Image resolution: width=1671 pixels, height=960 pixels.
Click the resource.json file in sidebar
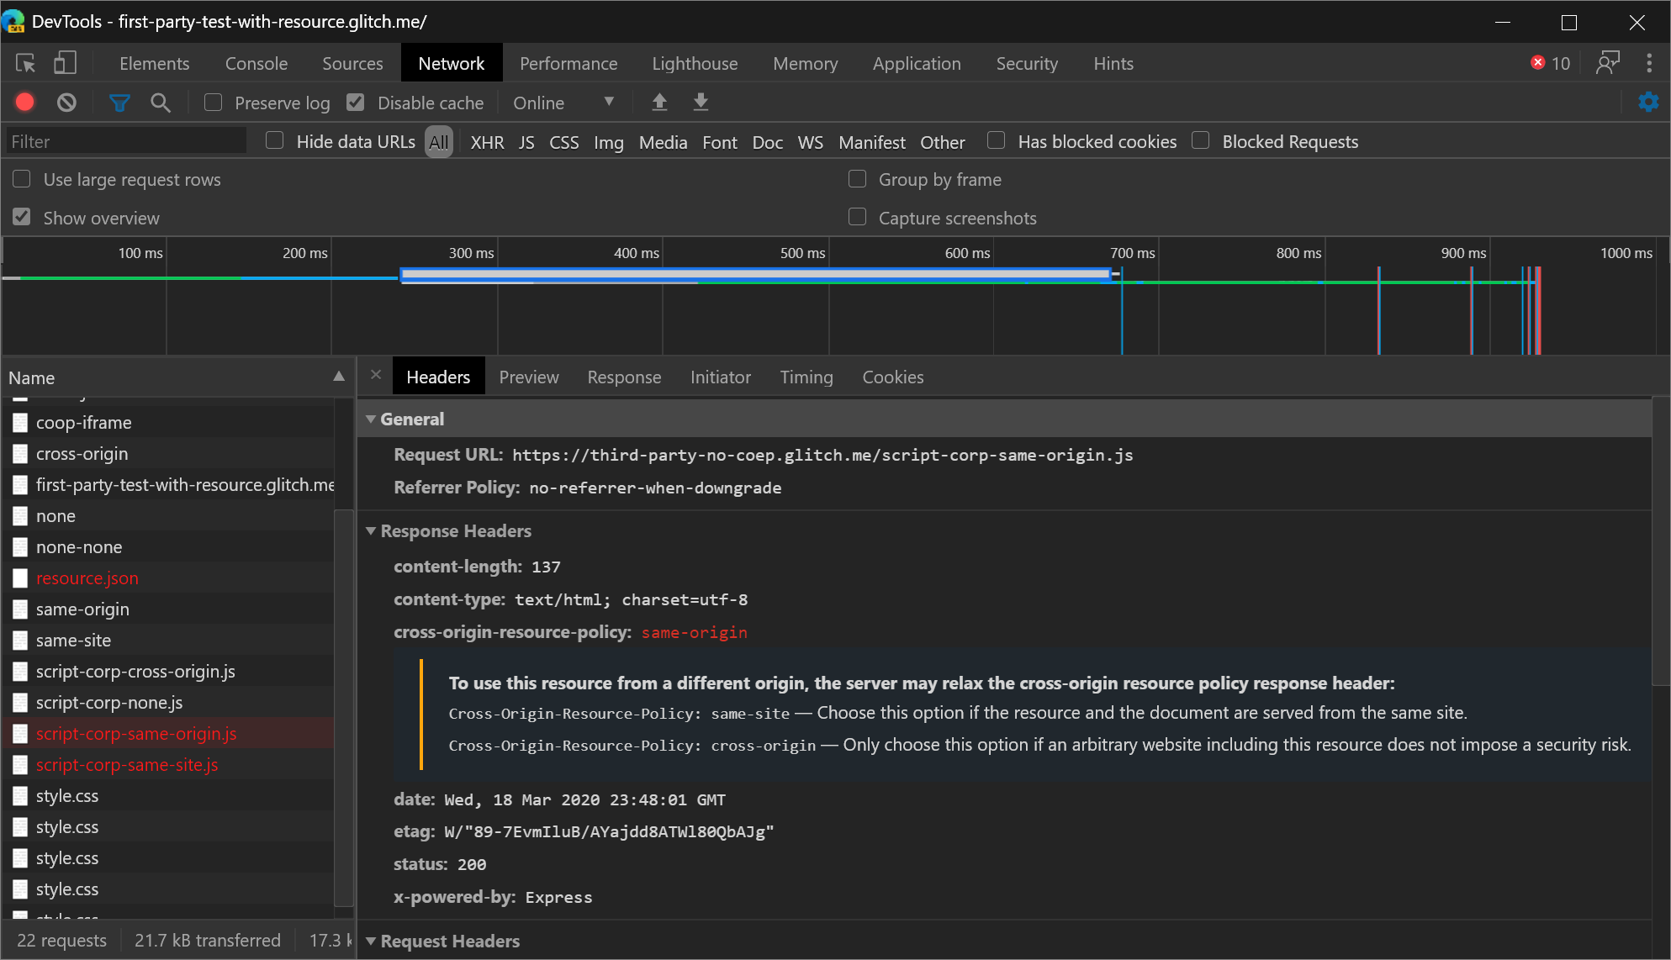pyautogui.click(x=88, y=577)
